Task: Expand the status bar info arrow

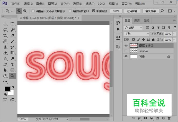Action: pos(67,119)
